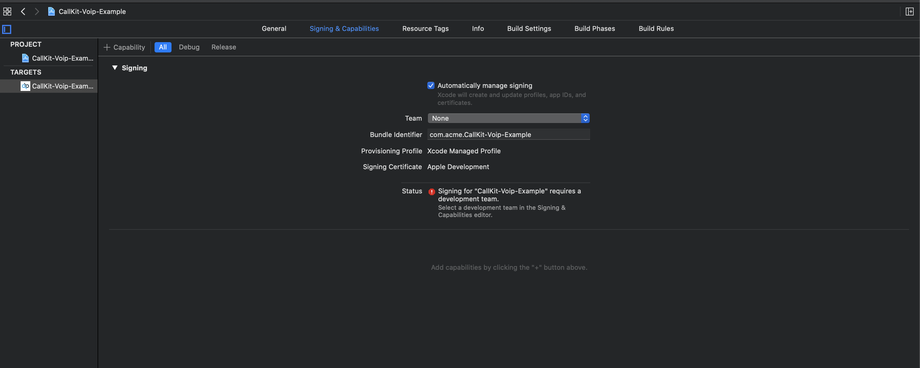920x368 pixels.
Task: Click the project blueprint icon under PROJECT
Action: tap(25, 58)
